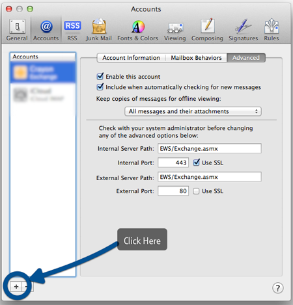
Task: Toggle Use SSL for Internal Port
Action: pyautogui.click(x=196, y=163)
